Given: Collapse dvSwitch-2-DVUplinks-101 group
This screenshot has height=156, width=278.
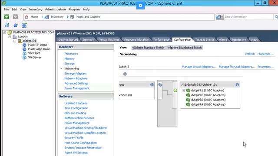Looking at the screenshot, I should [182, 85].
